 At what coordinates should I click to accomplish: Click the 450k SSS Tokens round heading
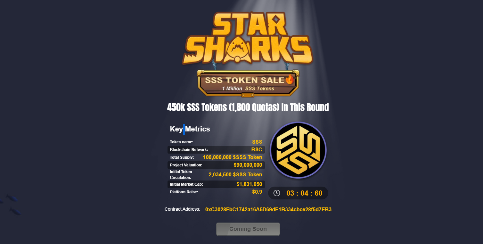tap(248, 107)
